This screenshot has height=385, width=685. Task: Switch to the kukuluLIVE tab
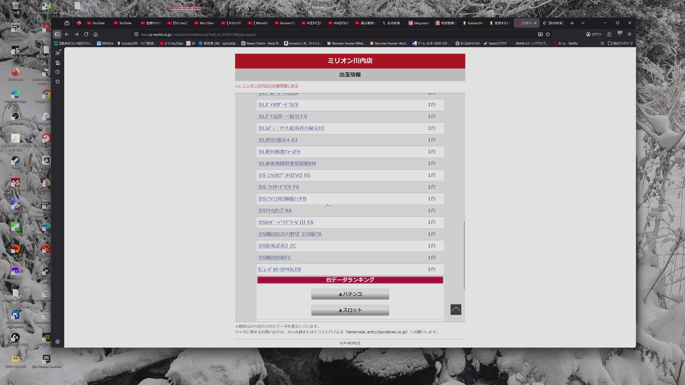pos(473,23)
